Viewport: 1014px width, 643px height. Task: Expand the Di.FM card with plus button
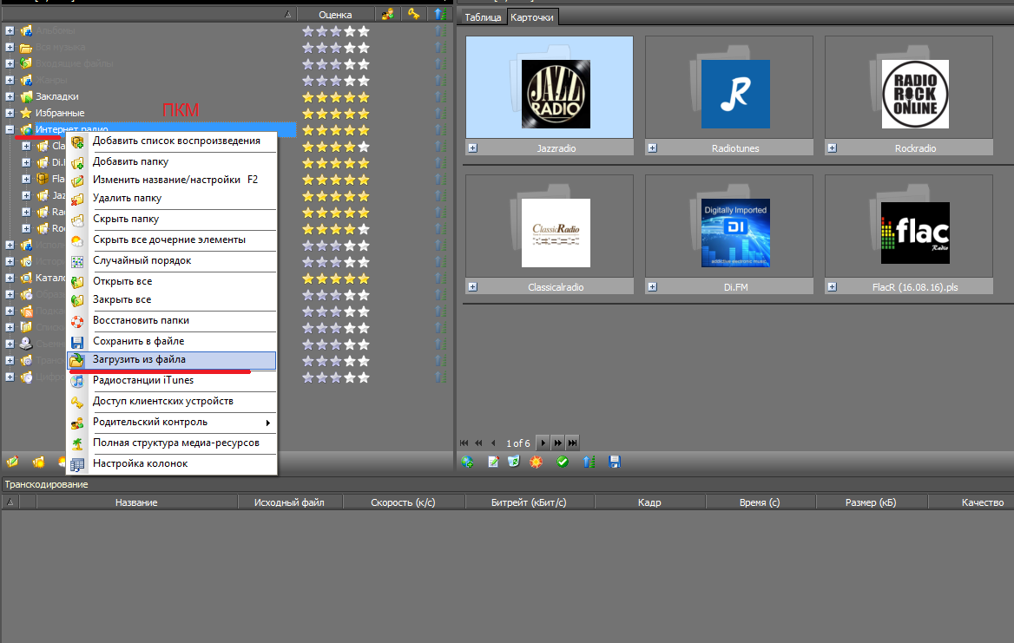pos(652,286)
